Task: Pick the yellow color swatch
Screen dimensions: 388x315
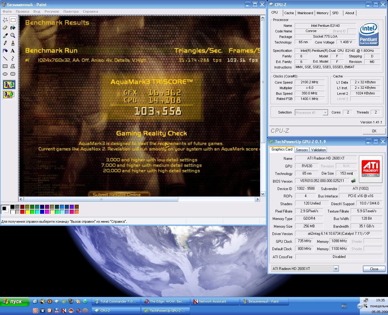Action: 27,212
